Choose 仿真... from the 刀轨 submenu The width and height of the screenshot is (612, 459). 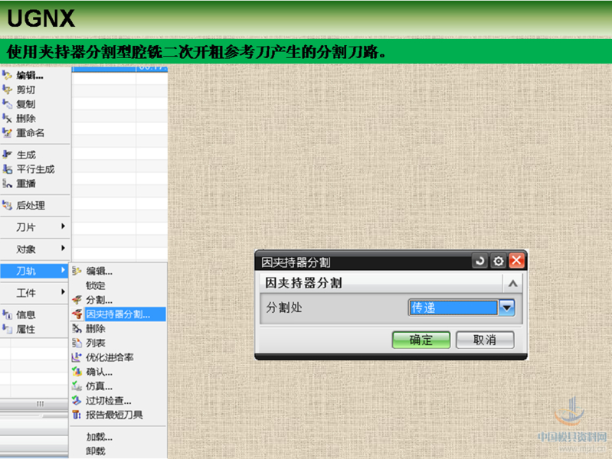point(99,386)
